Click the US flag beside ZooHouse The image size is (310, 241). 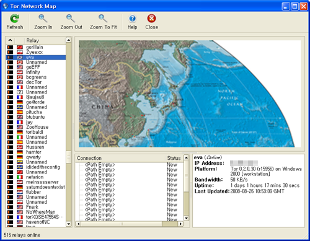pyautogui.click(x=20, y=127)
